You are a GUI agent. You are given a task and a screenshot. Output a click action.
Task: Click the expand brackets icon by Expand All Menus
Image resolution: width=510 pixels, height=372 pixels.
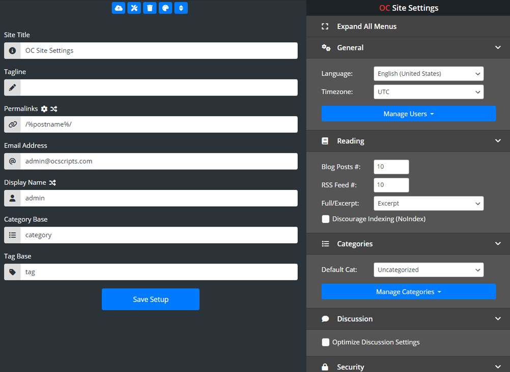coord(325,26)
